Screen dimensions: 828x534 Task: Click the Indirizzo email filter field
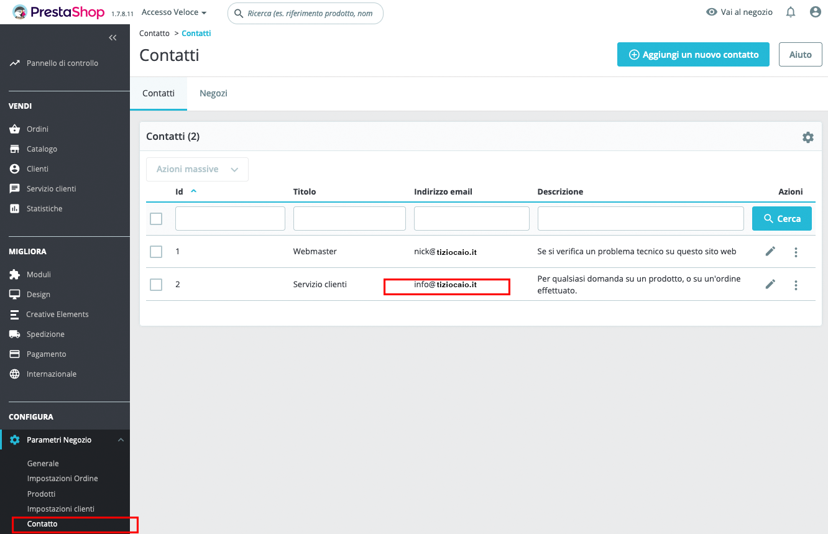472,219
